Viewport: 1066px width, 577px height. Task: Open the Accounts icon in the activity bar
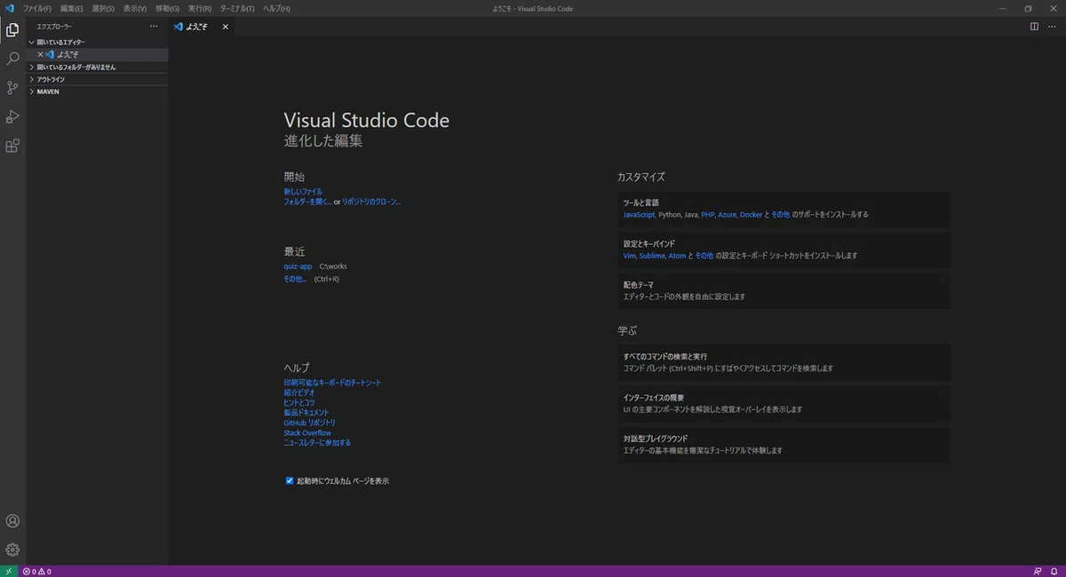pos(12,521)
